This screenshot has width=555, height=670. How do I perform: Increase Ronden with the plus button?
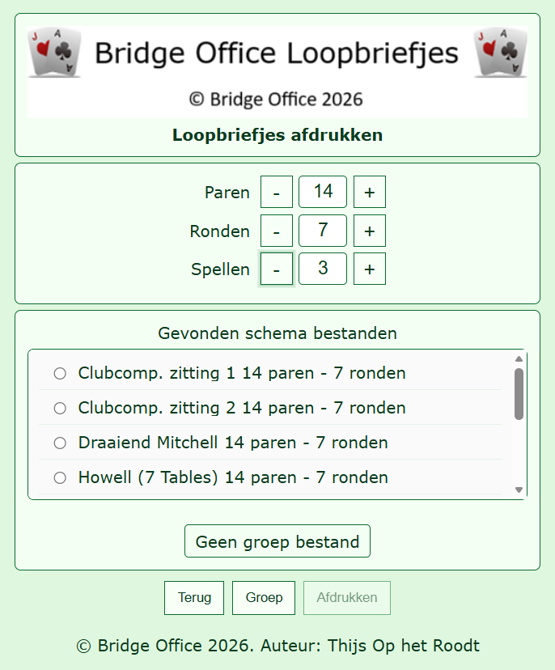click(370, 231)
